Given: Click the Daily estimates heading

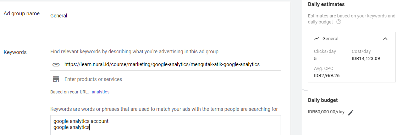Looking at the screenshot, I should (326, 4).
